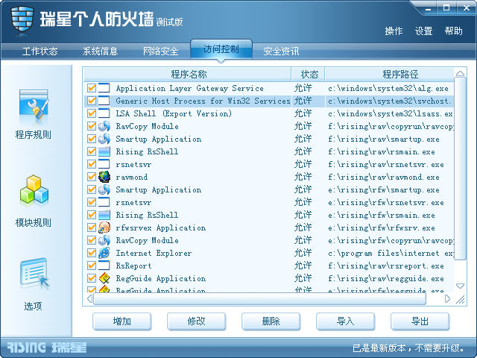Viewport: 477px width, 358px height.
Task: Click the vertical scrollbar down arrow
Action: (461, 286)
